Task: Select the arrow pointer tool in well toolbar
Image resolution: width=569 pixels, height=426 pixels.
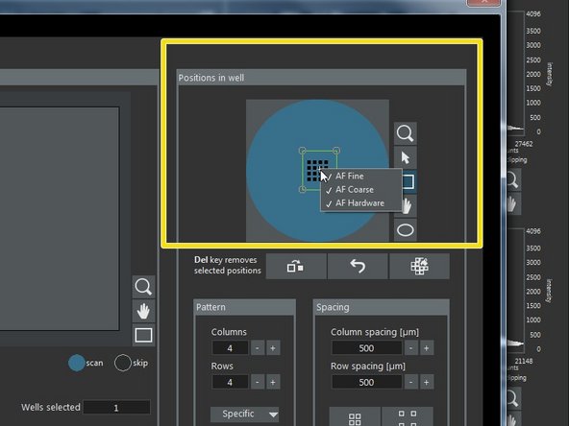Action: 406,157
